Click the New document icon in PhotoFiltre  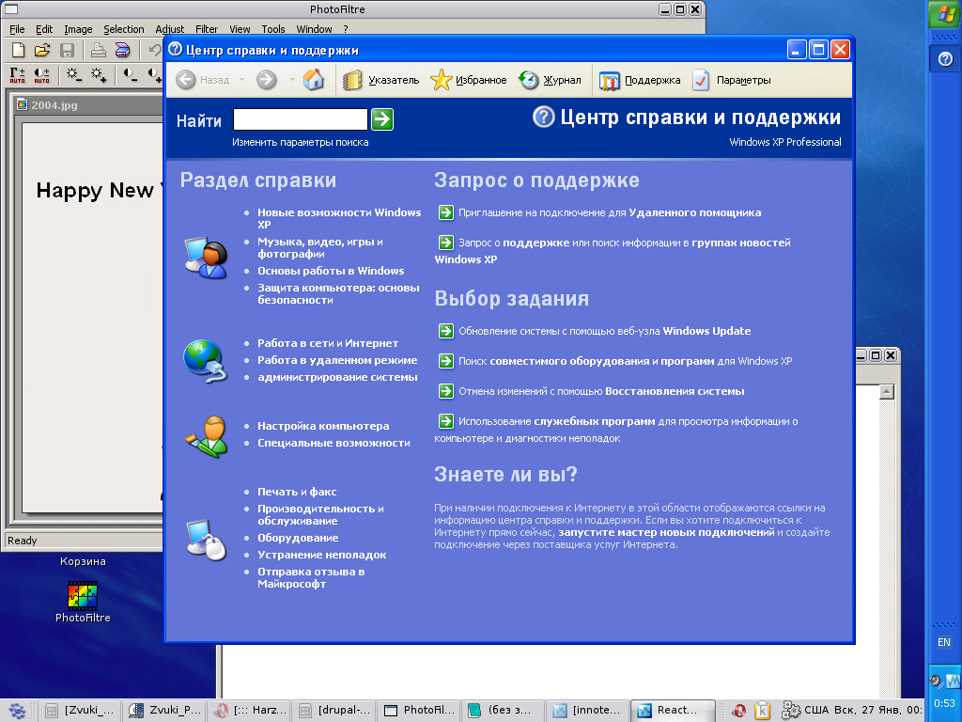coord(19,51)
